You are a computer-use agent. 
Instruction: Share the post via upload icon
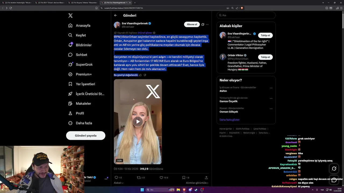tap(206, 177)
